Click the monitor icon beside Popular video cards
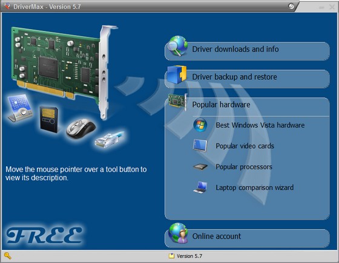Image resolution: width=339 pixels, height=263 pixels. click(200, 146)
